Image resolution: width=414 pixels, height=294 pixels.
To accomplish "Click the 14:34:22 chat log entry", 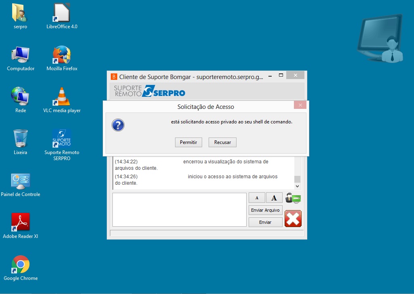I will click(x=192, y=165).
